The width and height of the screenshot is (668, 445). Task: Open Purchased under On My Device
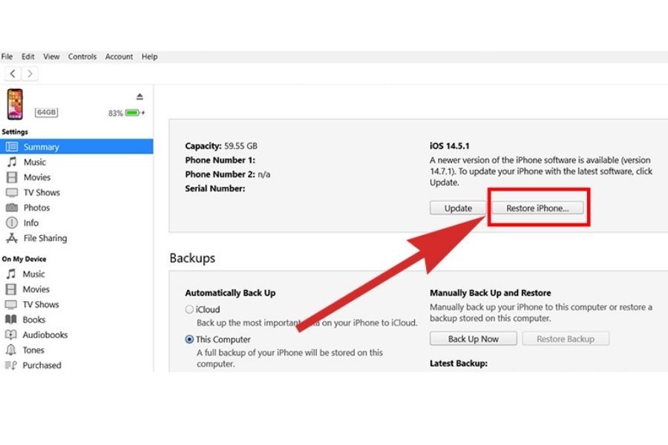tap(42, 365)
